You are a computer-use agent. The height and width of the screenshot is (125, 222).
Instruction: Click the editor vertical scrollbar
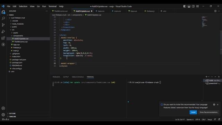(221, 42)
